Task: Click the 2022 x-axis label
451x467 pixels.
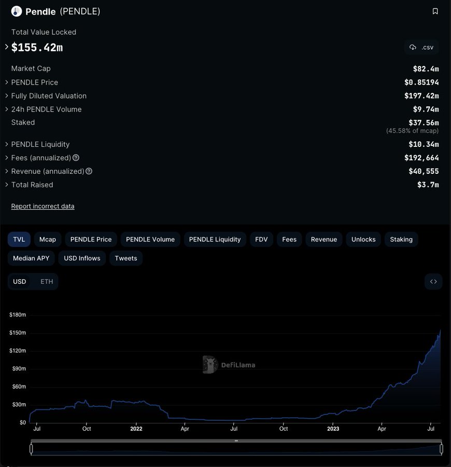Action: pyautogui.click(x=136, y=429)
